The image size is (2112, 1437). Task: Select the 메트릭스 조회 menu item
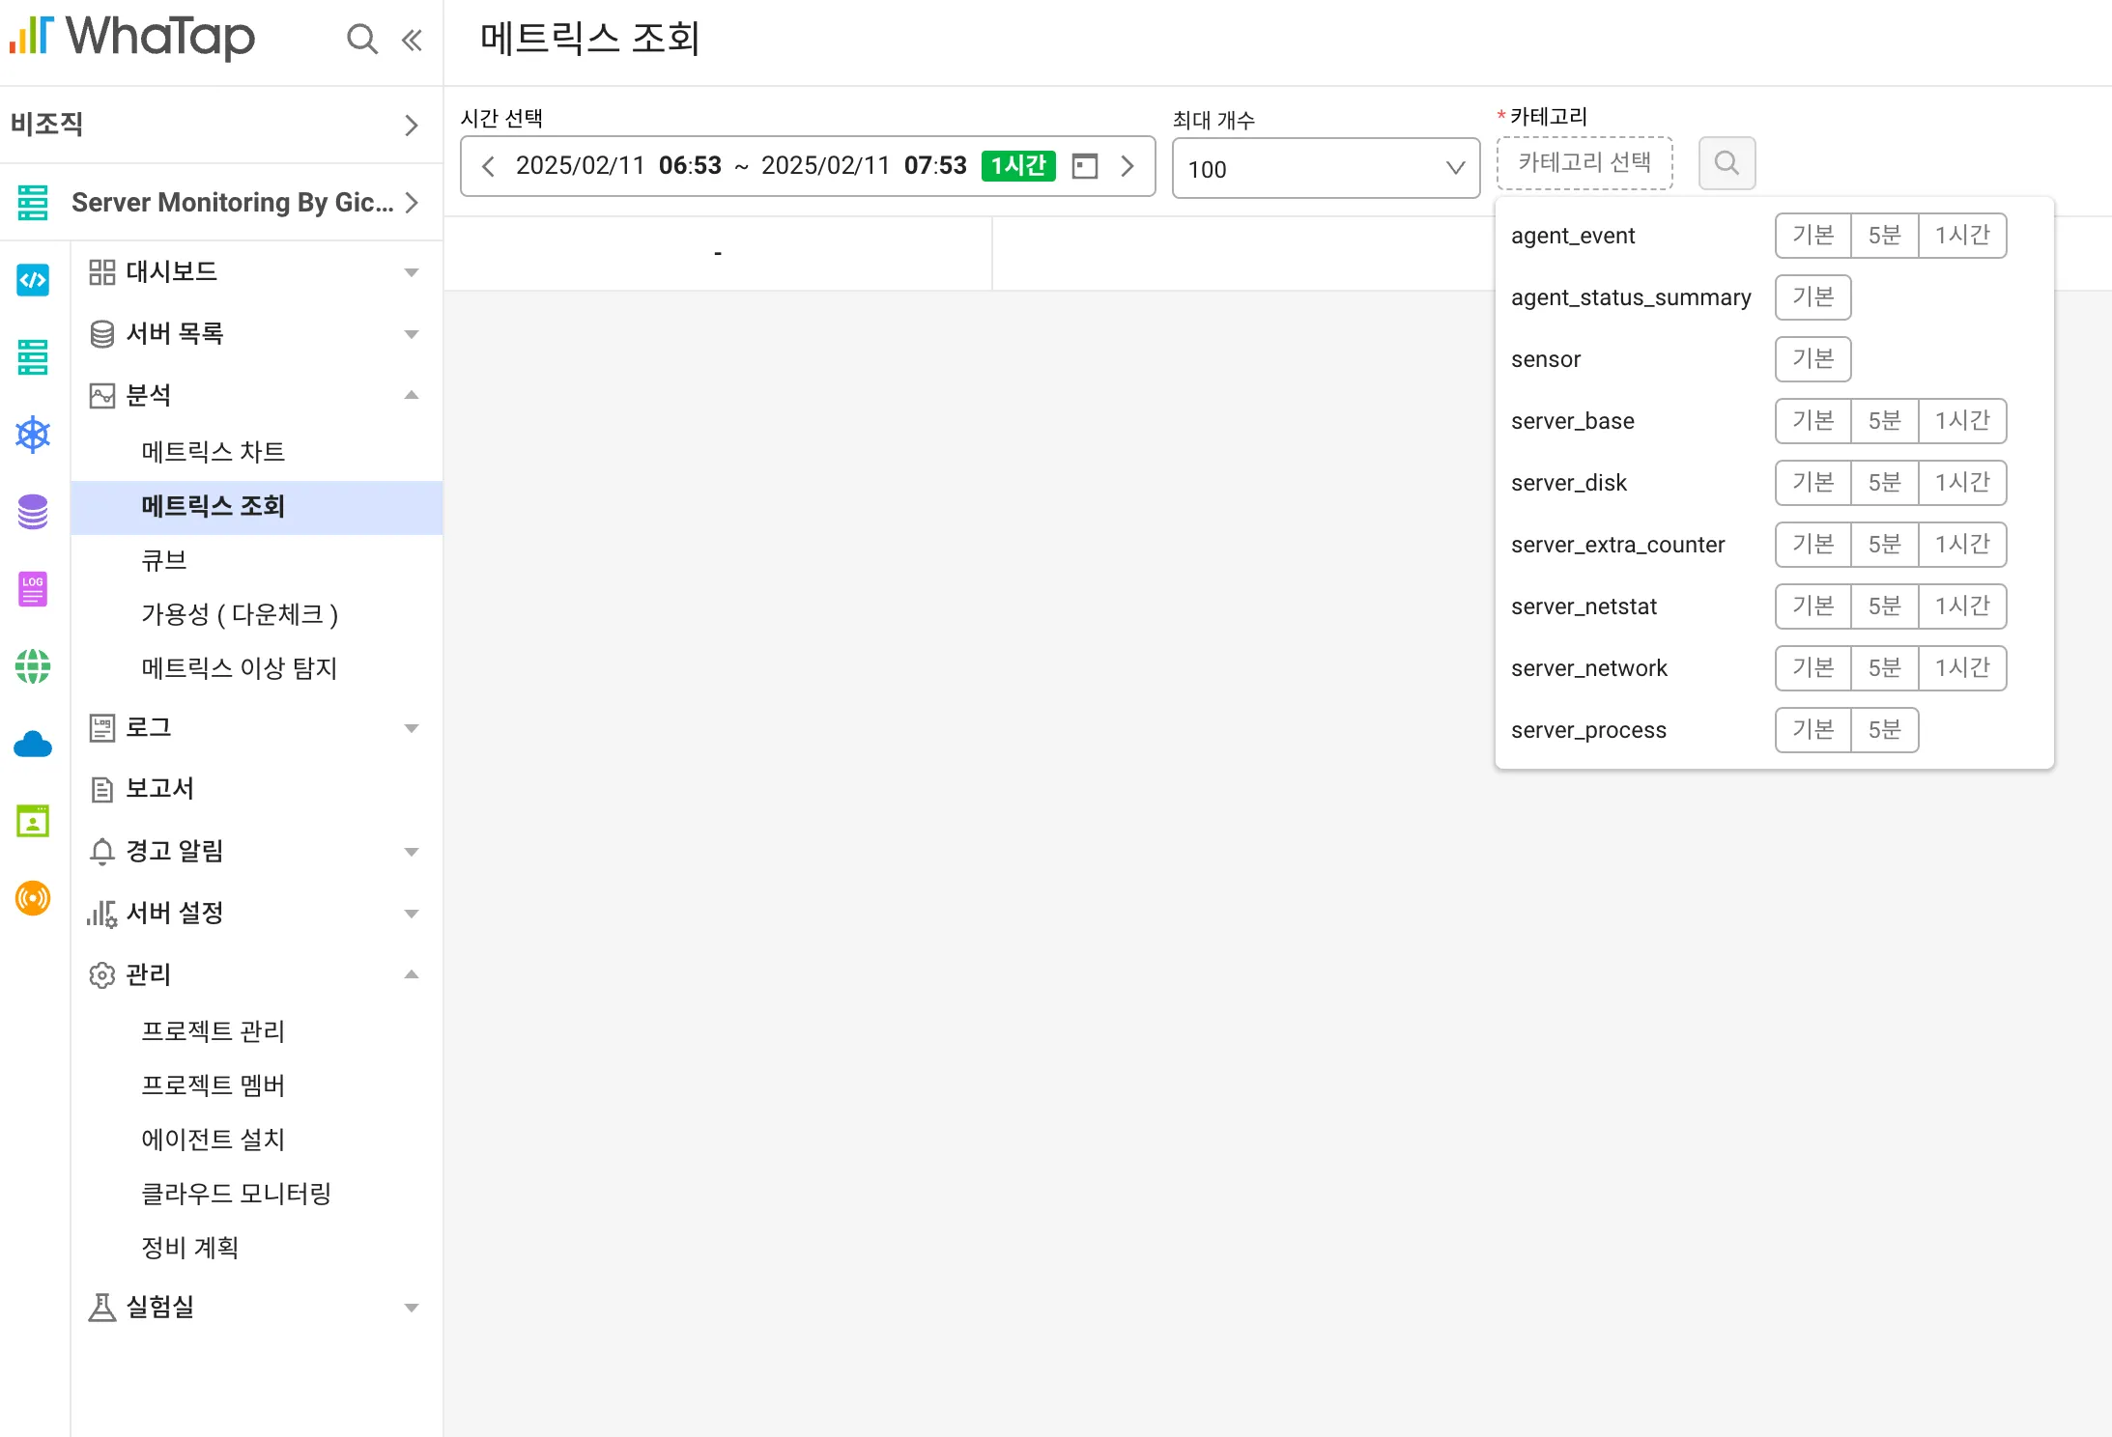(257, 507)
